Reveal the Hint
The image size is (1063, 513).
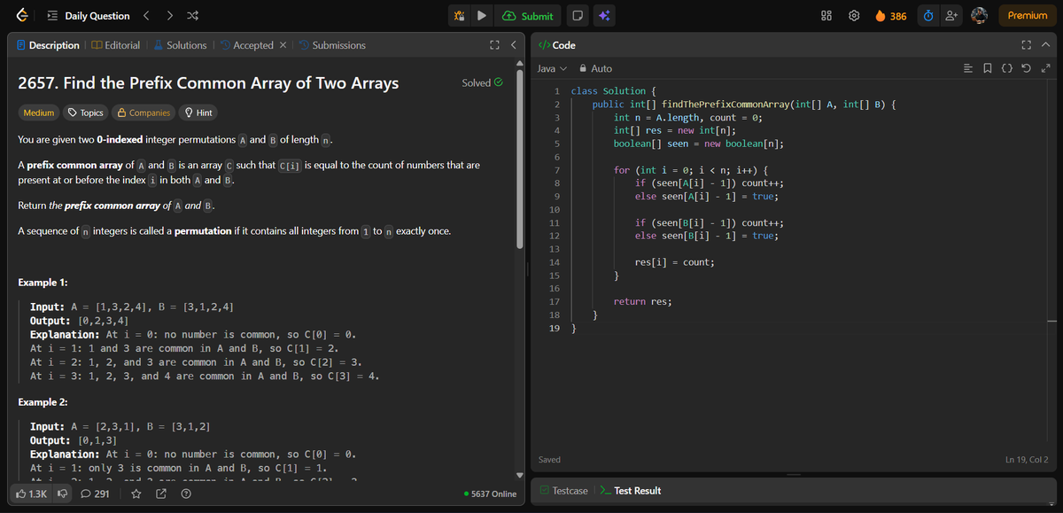click(x=198, y=113)
